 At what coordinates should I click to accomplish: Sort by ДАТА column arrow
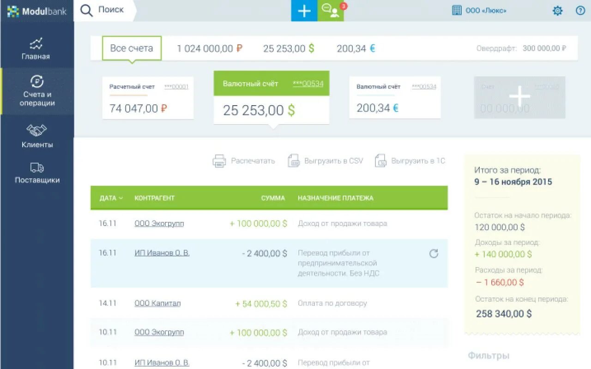click(x=121, y=198)
